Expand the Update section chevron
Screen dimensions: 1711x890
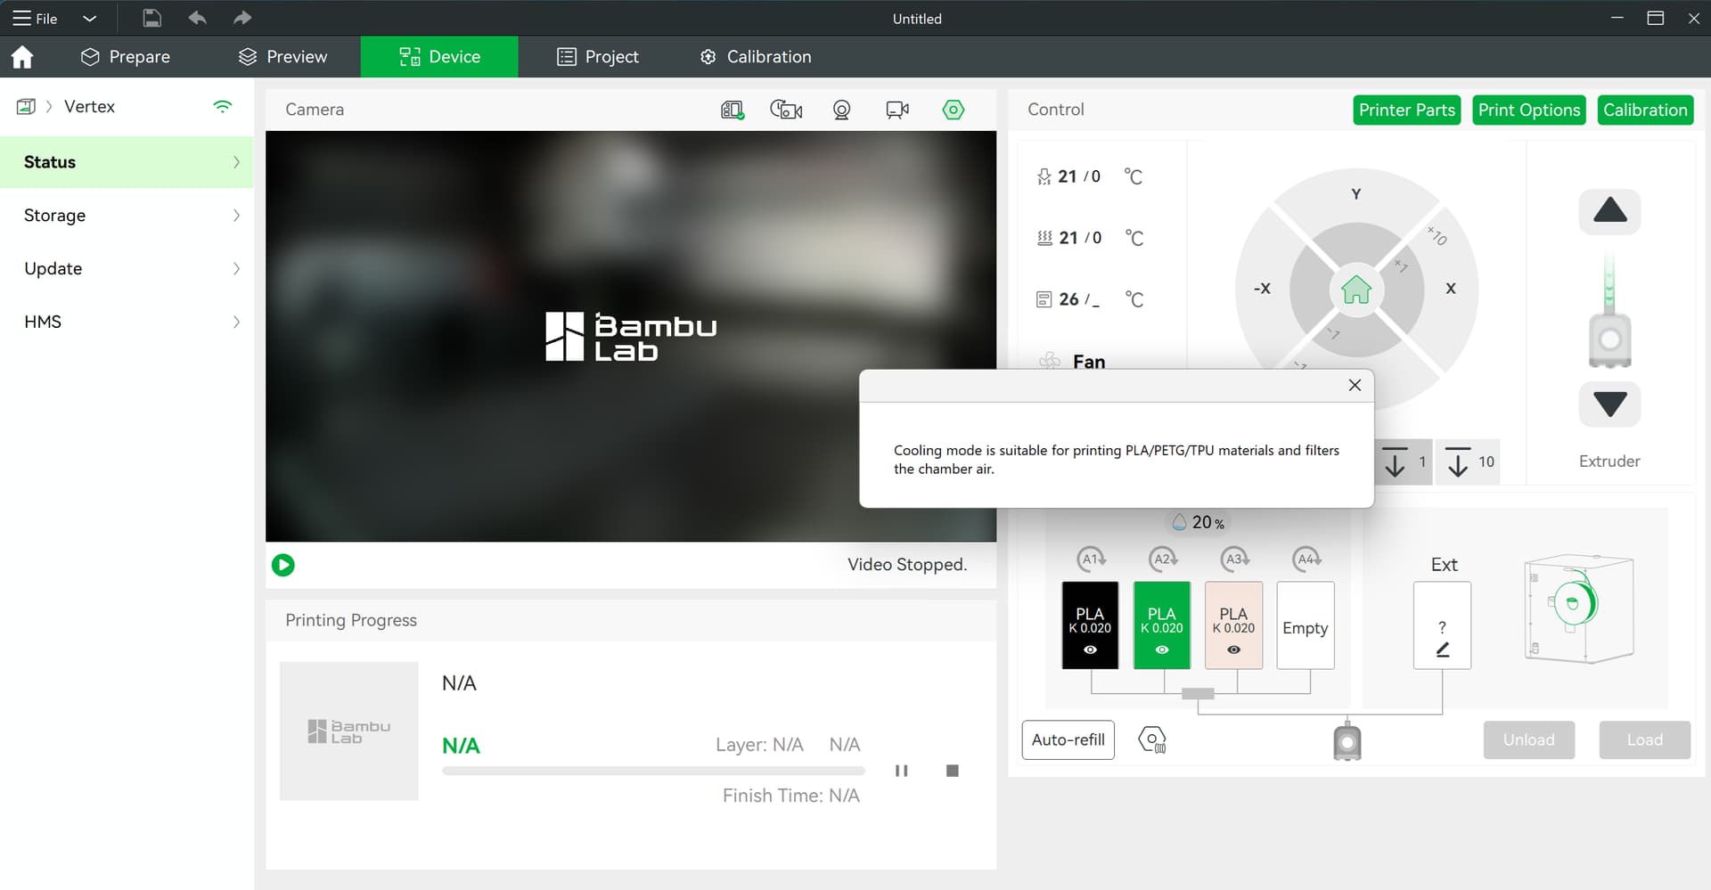(x=236, y=269)
